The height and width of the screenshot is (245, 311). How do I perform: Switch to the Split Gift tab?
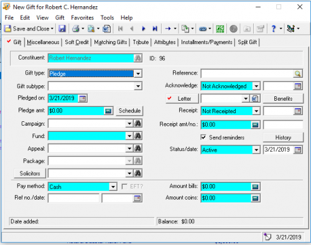pyautogui.click(x=247, y=42)
